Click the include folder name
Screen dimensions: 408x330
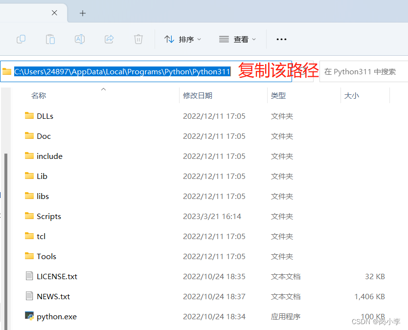50,156
